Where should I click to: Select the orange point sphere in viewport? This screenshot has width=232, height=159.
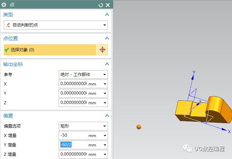(x=139, y=127)
